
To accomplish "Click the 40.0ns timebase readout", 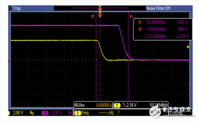I will pyautogui.click(x=80, y=105).
